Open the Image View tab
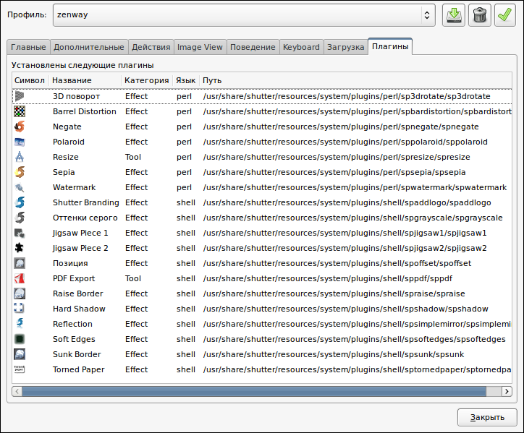The height and width of the screenshot is (433, 524). 200,47
